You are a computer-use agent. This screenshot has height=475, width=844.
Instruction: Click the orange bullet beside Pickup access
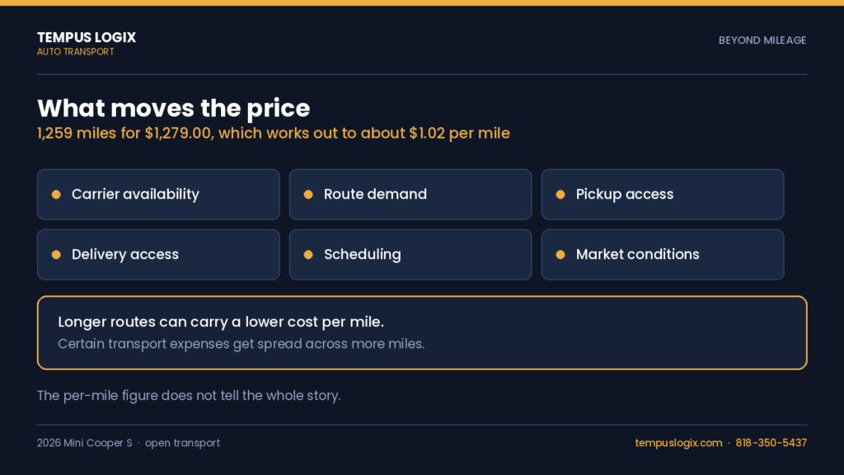pos(560,195)
